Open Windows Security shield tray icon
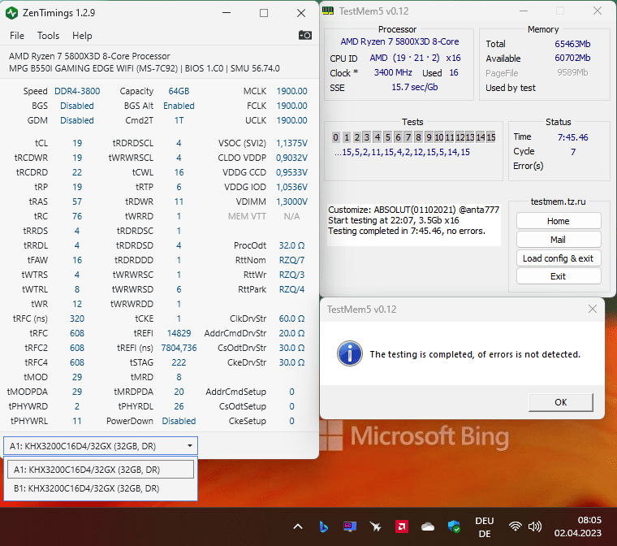Image resolution: width=617 pixels, height=546 pixels. coord(454,526)
